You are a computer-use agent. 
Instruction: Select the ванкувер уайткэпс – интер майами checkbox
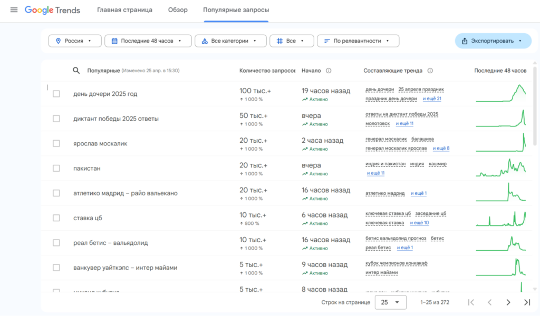click(56, 268)
